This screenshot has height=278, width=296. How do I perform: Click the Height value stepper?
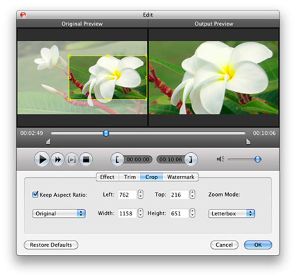pos(192,213)
